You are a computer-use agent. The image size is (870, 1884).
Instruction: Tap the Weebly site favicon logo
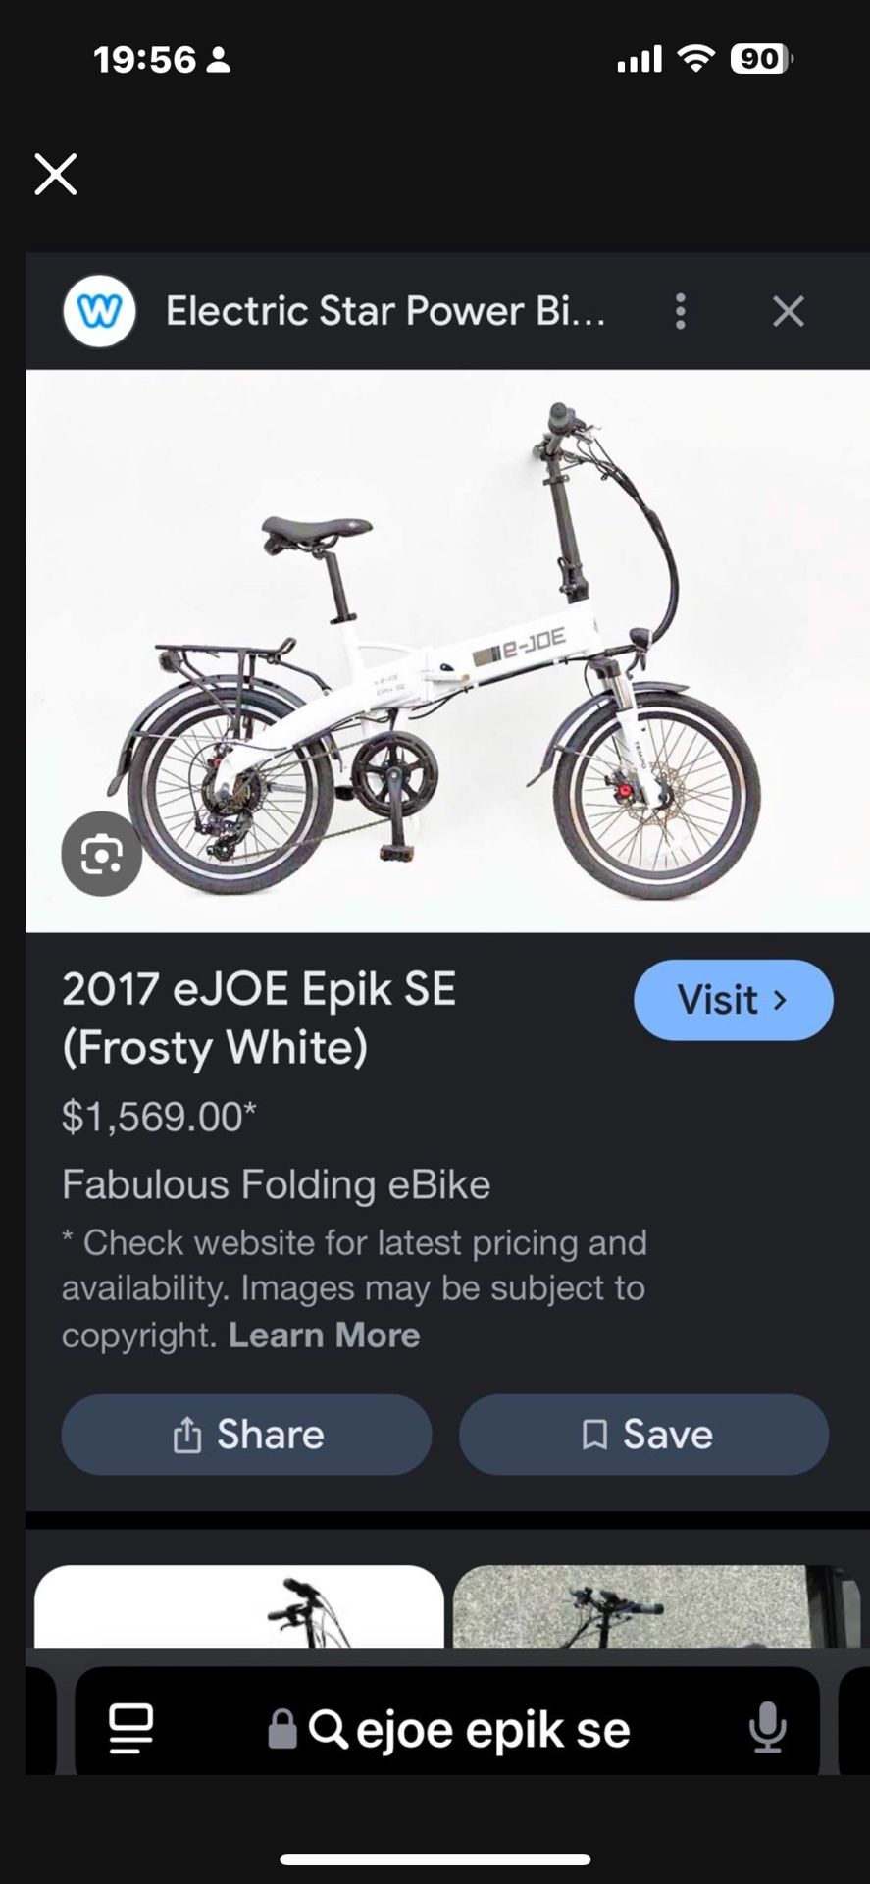(99, 312)
